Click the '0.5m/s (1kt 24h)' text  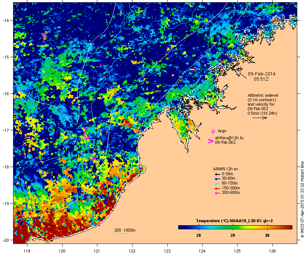click(262, 113)
